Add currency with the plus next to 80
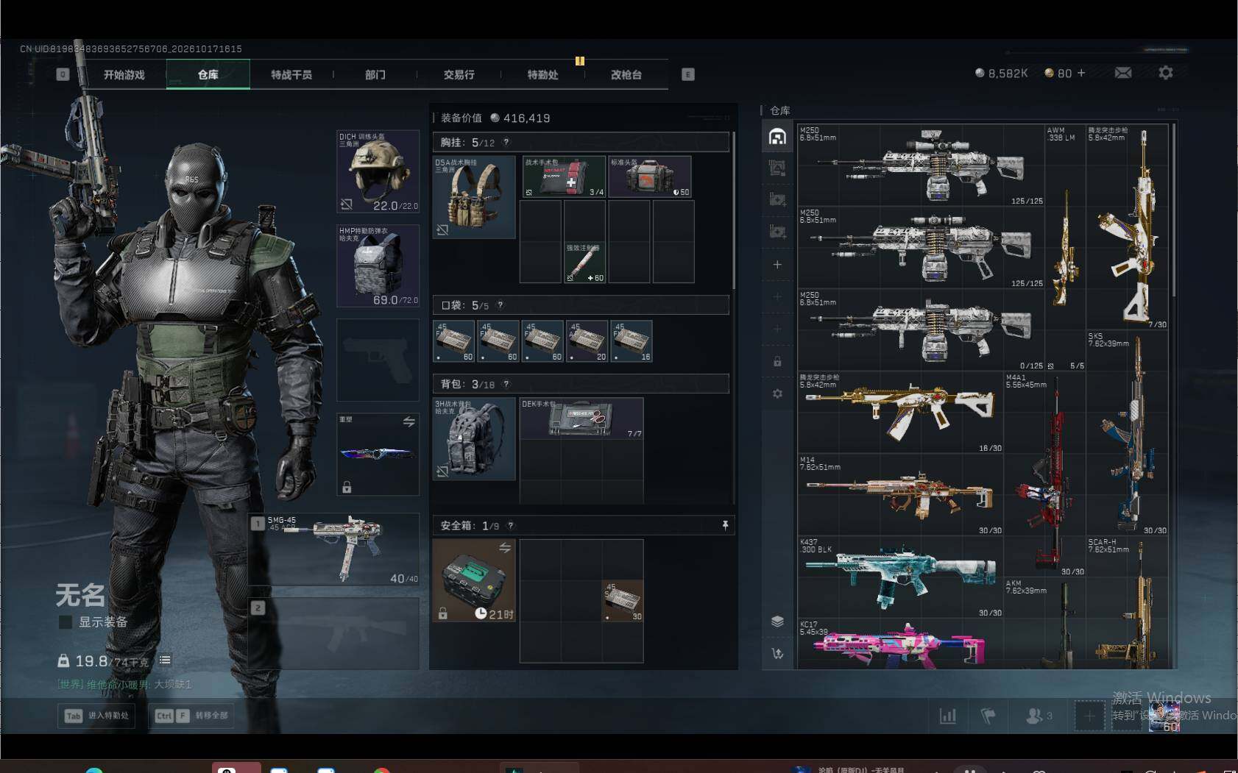Screen dimensions: 1238x773 pyautogui.click(x=1081, y=73)
